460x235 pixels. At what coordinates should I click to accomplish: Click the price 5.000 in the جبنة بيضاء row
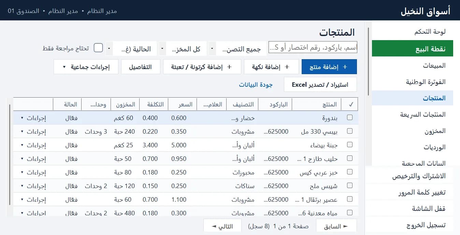tap(179, 145)
